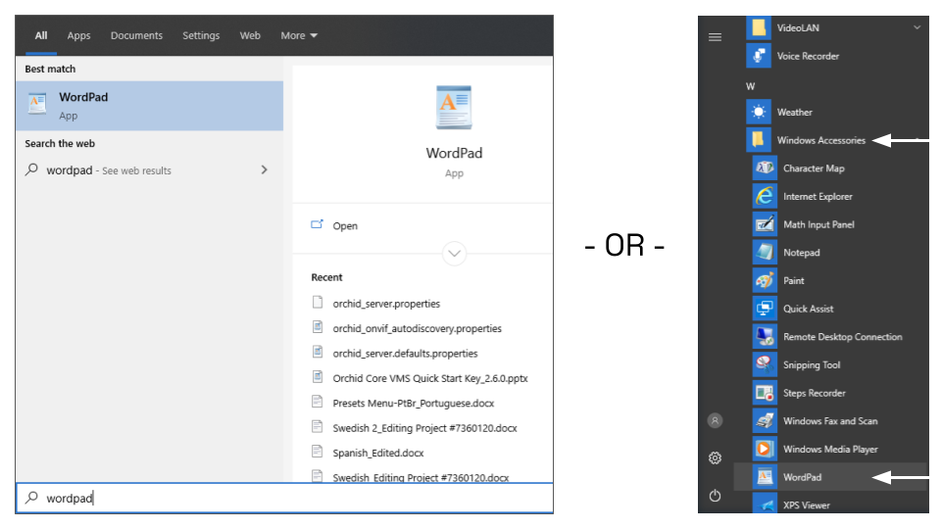Click Open under WordPad preview
The image size is (941, 529).
coord(344,225)
